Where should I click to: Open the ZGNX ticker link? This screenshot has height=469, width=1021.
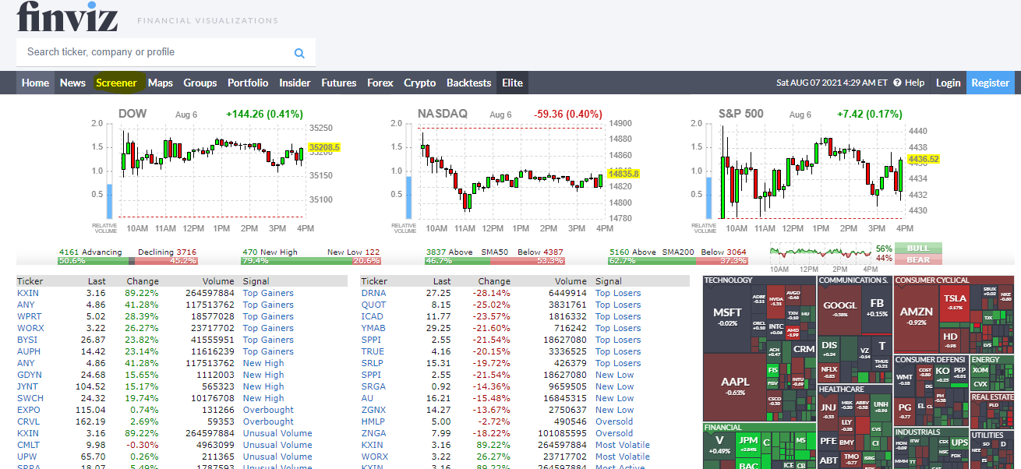point(374,410)
